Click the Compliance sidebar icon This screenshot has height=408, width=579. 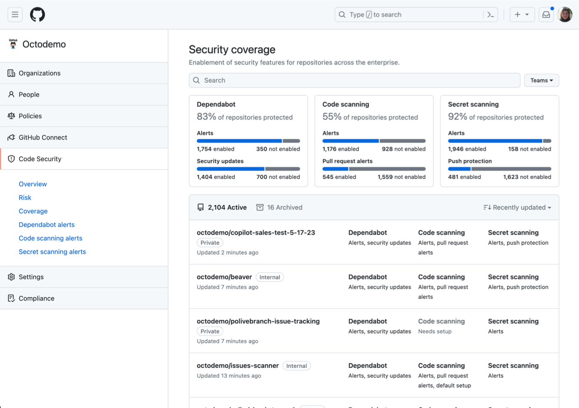click(11, 298)
